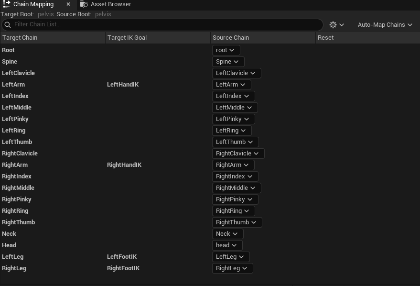Open the Auto-Map Chains dropdown
This screenshot has width=420, height=286.
pyautogui.click(x=385, y=25)
